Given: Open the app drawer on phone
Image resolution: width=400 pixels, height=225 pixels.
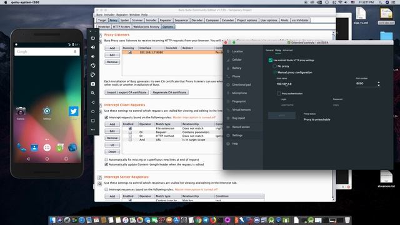Looking at the screenshot, I should (x=47, y=147).
